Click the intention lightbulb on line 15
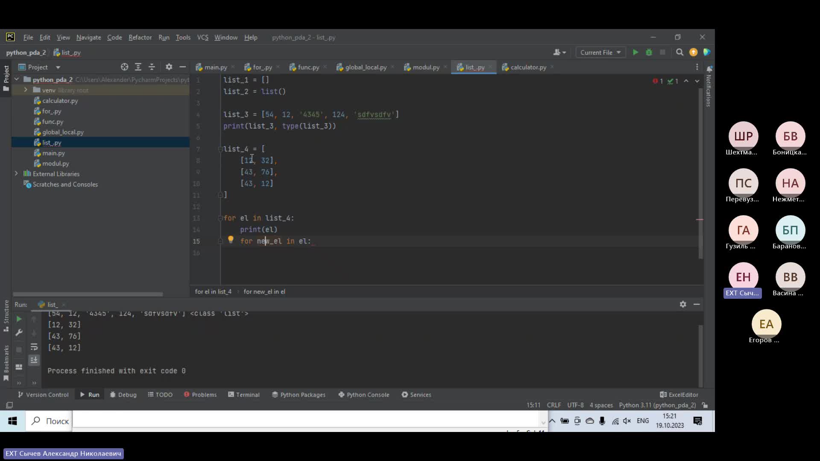 231,240
